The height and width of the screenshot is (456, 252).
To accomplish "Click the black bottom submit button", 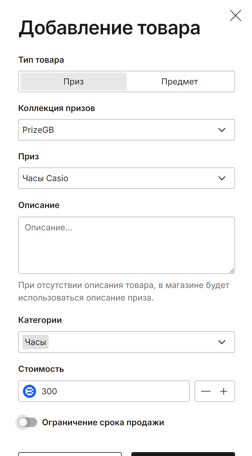I will [x=183, y=454].
